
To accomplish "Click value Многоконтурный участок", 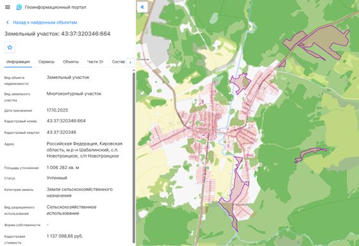I will (74, 94).
